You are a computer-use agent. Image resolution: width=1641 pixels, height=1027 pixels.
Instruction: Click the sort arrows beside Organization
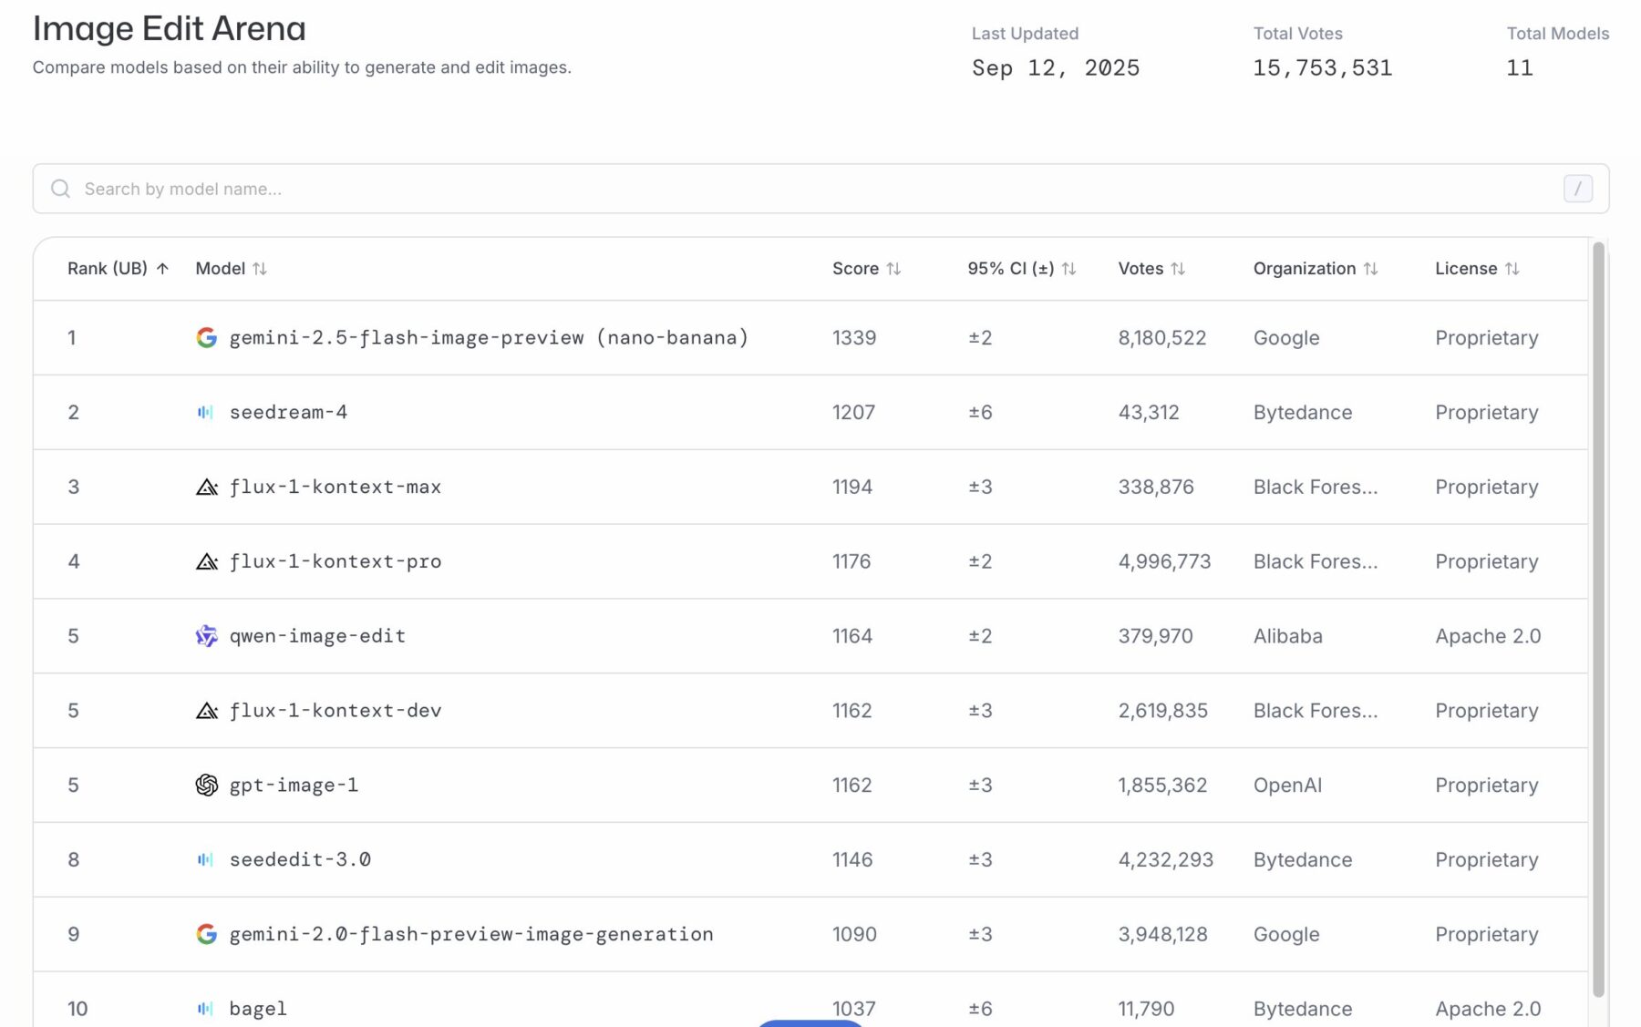tap(1370, 268)
